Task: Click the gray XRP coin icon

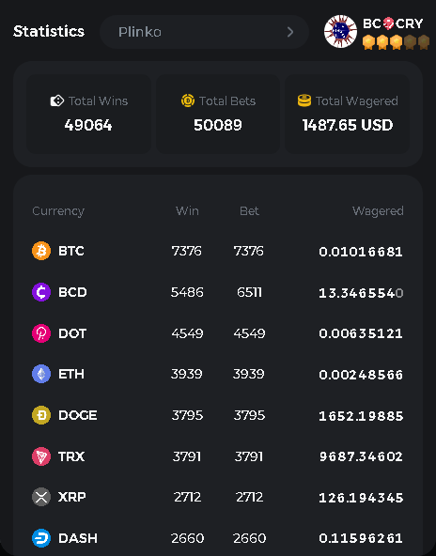Action: coord(41,497)
